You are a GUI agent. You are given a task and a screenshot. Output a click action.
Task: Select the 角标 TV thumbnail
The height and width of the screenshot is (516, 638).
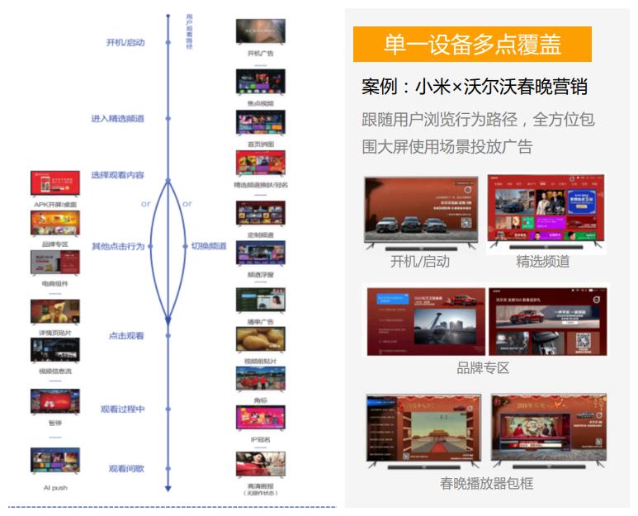261,379
